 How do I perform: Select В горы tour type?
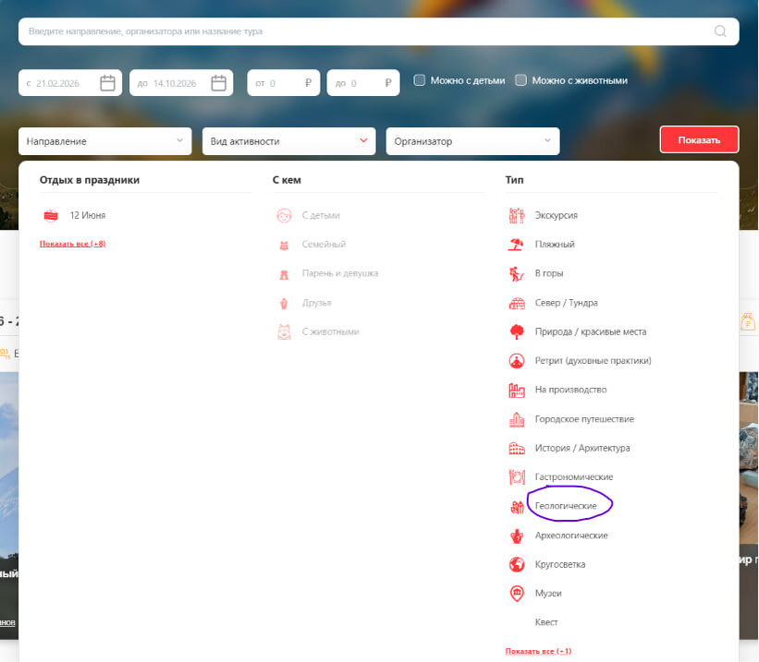(x=549, y=273)
